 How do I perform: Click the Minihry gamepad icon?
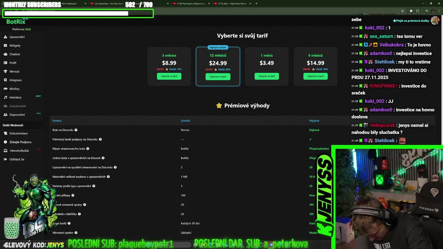pos(5,89)
